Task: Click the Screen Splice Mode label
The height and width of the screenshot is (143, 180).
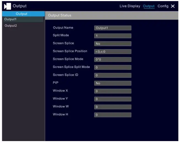Action: [68, 59]
